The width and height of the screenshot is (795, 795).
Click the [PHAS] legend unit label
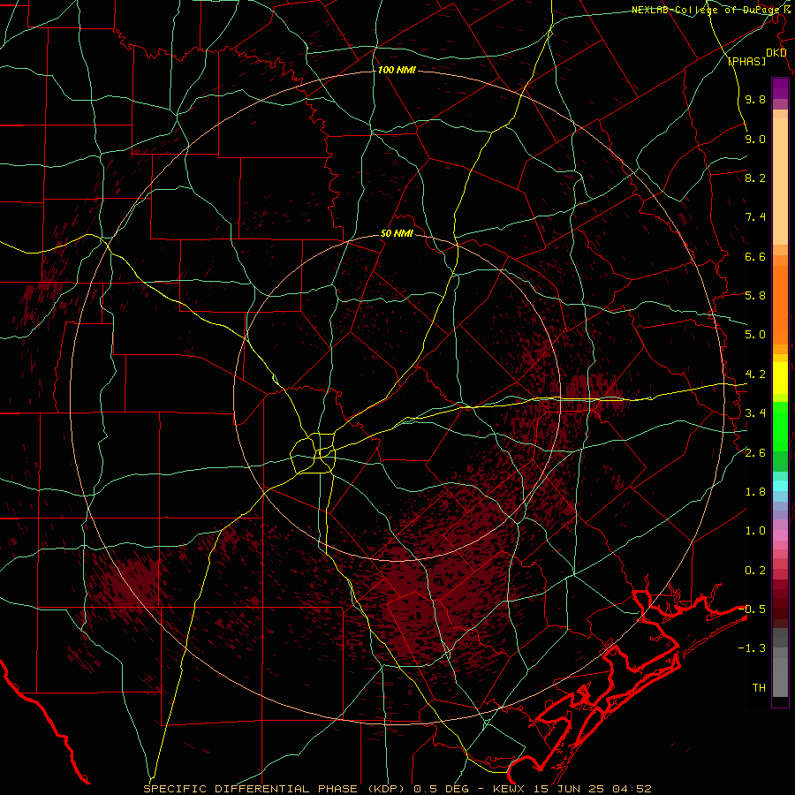tap(746, 62)
